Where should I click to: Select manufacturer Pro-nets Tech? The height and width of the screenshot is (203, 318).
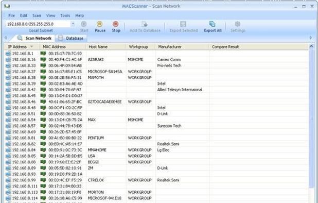(x=169, y=65)
